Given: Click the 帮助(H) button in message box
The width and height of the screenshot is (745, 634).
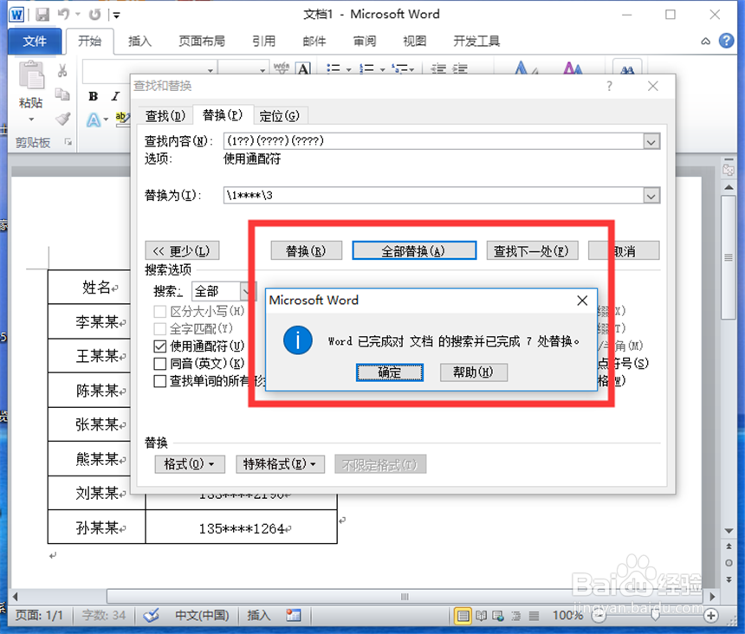Looking at the screenshot, I should [x=473, y=372].
